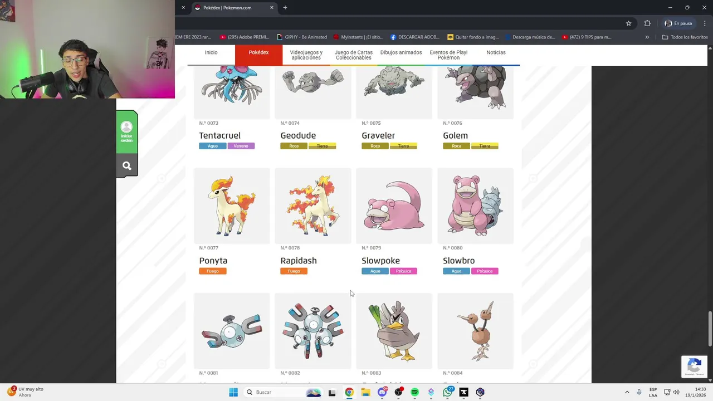713x401 pixels.
Task: Open File Explorer from the taskbar
Action: click(x=365, y=392)
